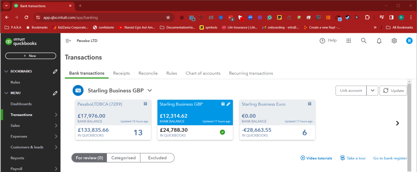Open the dropdown arrow next to Link account

pos(372,91)
